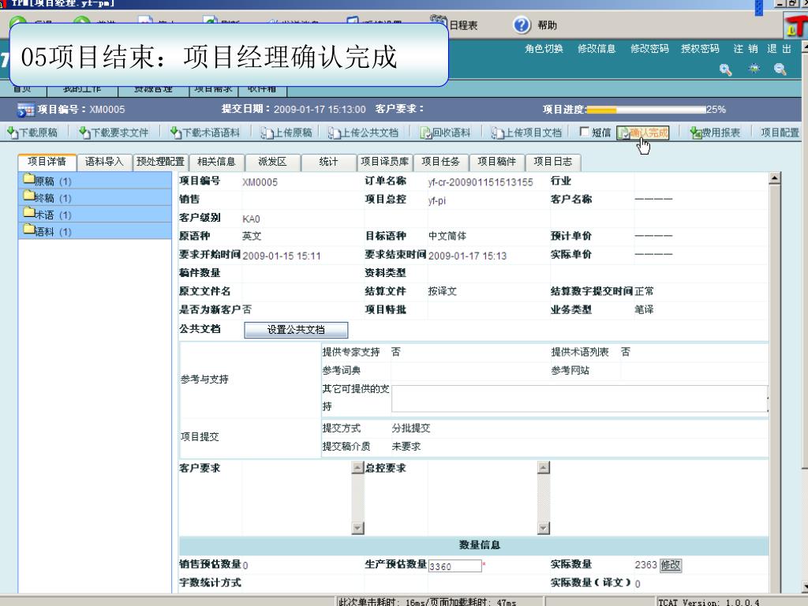Screen dimensions: 808x606
Task: Click the 数量信息 section header
Action: (473, 545)
